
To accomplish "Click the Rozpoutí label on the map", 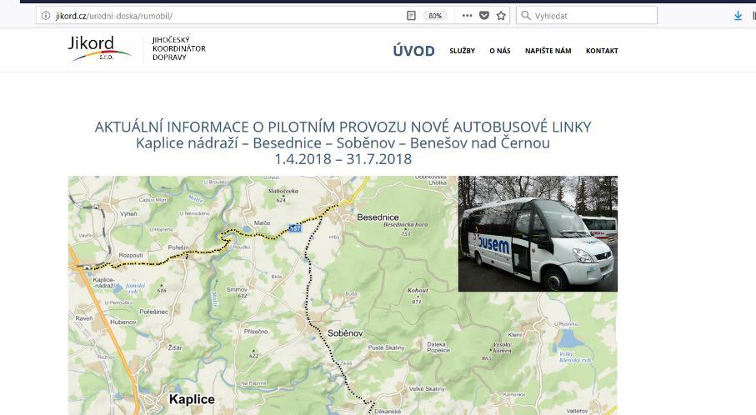I will pyautogui.click(x=131, y=255).
